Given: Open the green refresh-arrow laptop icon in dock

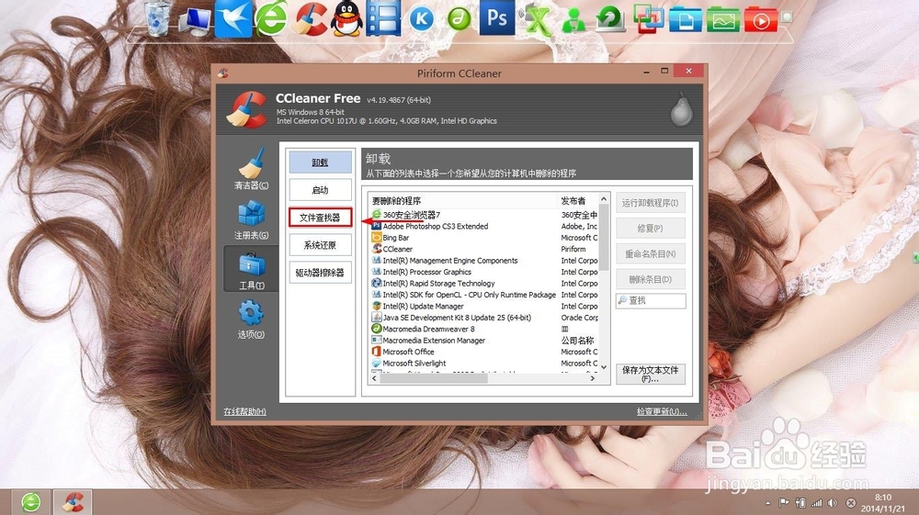Looking at the screenshot, I should (610, 19).
